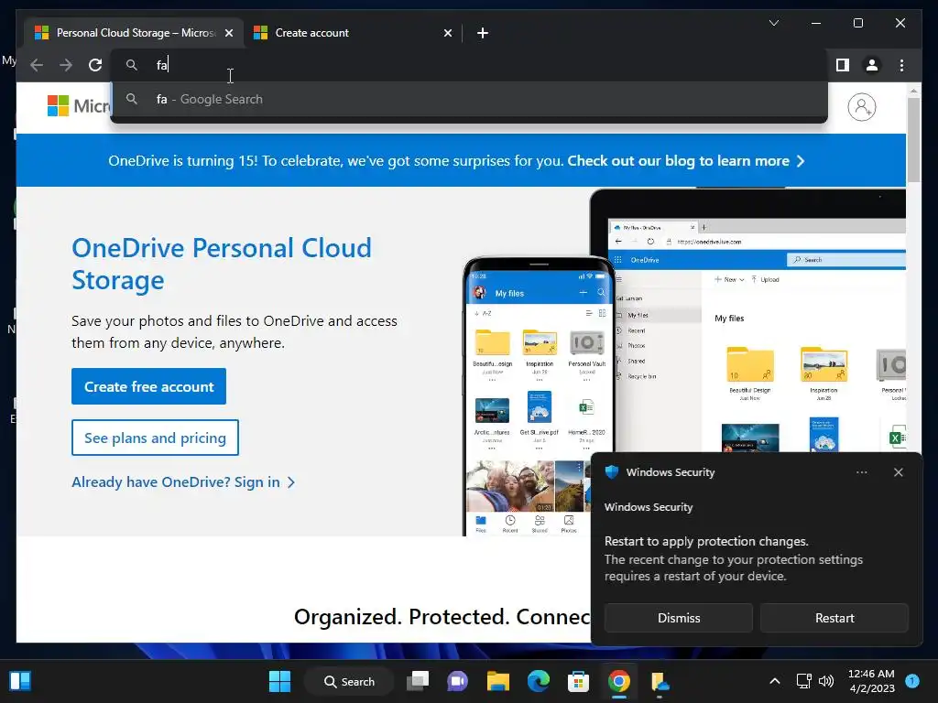Close the Windows Security notification
938x703 pixels.
pyautogui.click(x=898, y=472)
